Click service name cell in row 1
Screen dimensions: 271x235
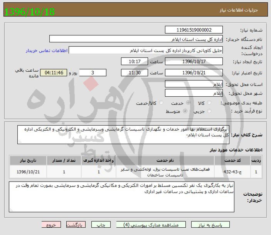(165, 172)
